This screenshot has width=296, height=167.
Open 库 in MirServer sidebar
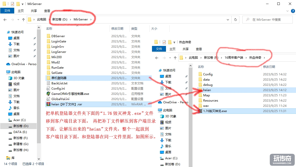tap(13, 158)
